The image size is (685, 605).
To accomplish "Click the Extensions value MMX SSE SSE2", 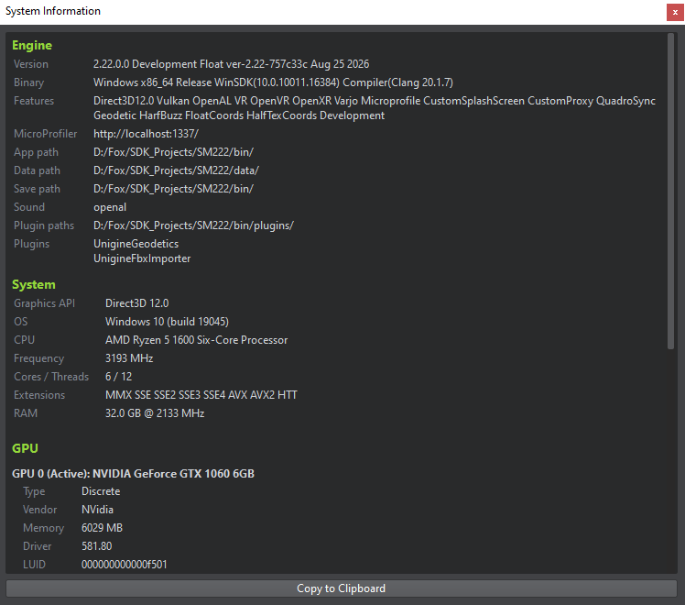I will (x=201, y=395).
